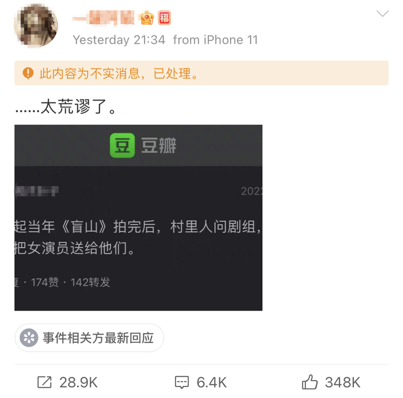
Task: Open the 此内容为不实消息 notice banner
Action: 201,73
